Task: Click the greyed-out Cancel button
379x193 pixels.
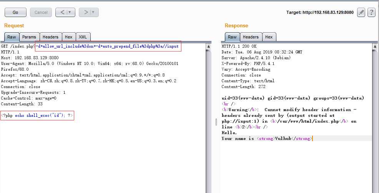Action: click(41, 12)
